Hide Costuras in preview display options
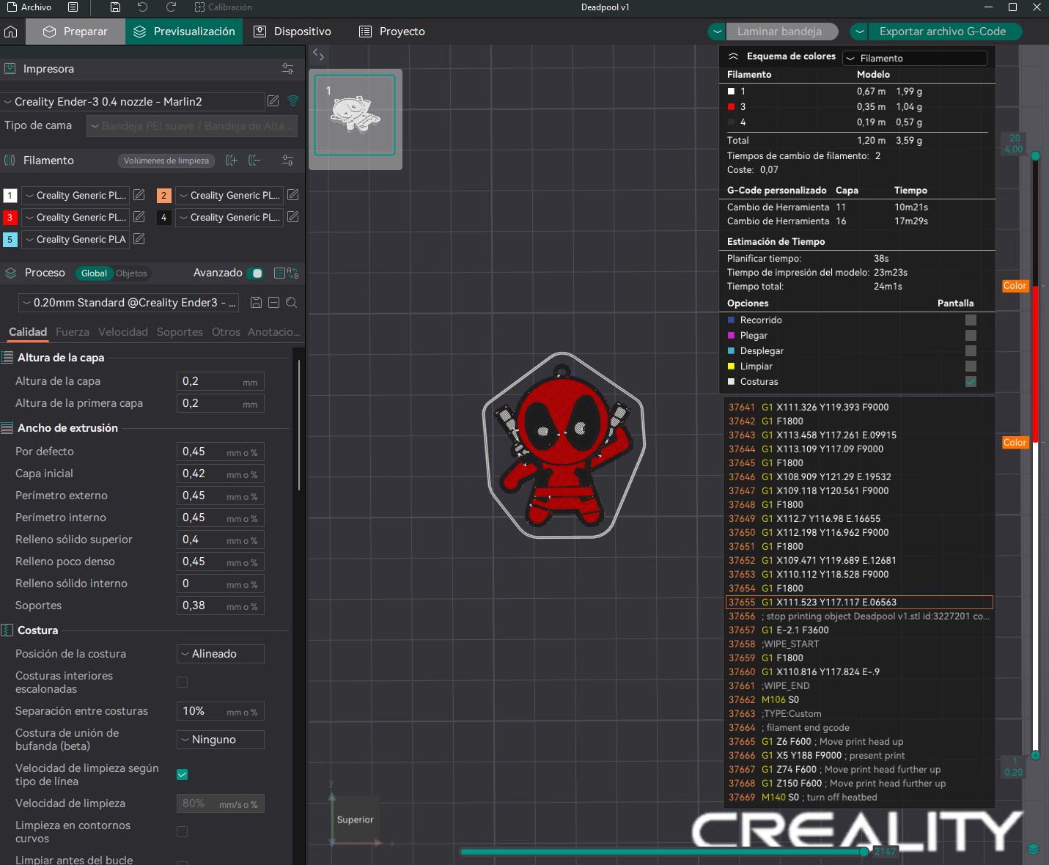1049x865 pixels. (971, 382)
